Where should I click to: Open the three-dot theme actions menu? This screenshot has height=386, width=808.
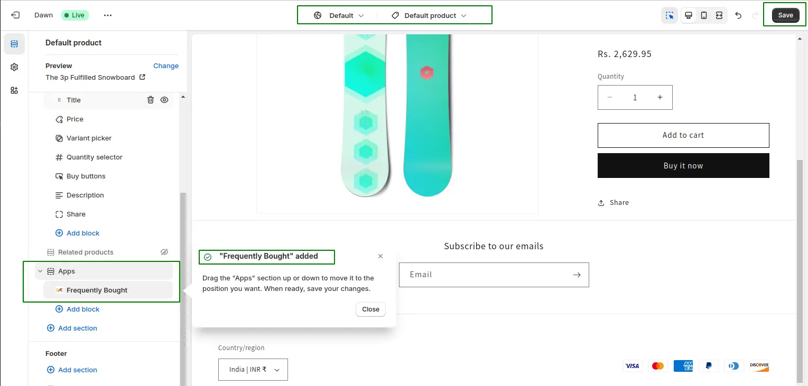(108, 15)
